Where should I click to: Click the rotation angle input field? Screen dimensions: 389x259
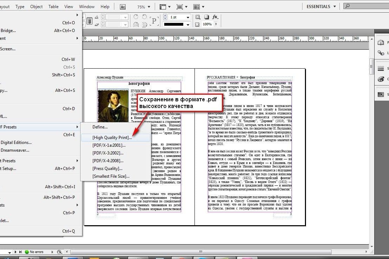click(114, 17)
